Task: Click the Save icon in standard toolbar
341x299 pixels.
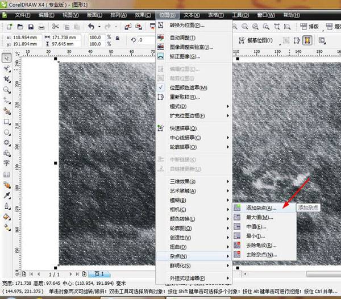Action: tap(31, 27)
